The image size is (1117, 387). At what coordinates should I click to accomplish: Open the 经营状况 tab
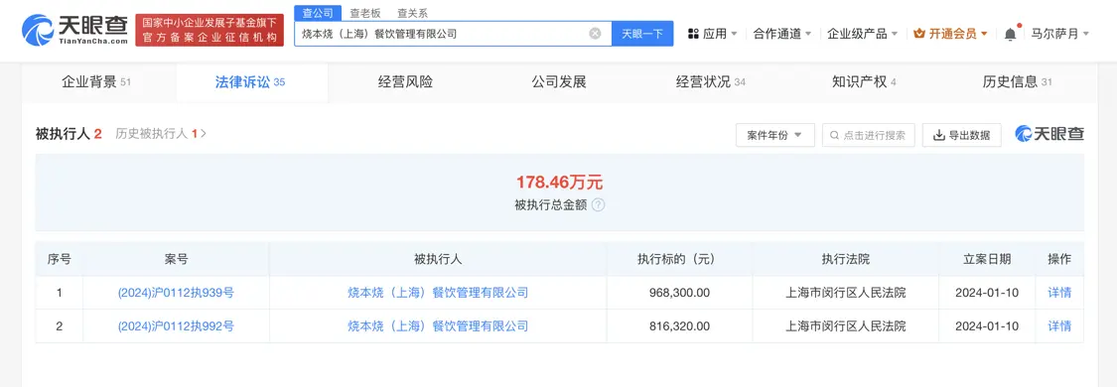(x=710, y=81)
